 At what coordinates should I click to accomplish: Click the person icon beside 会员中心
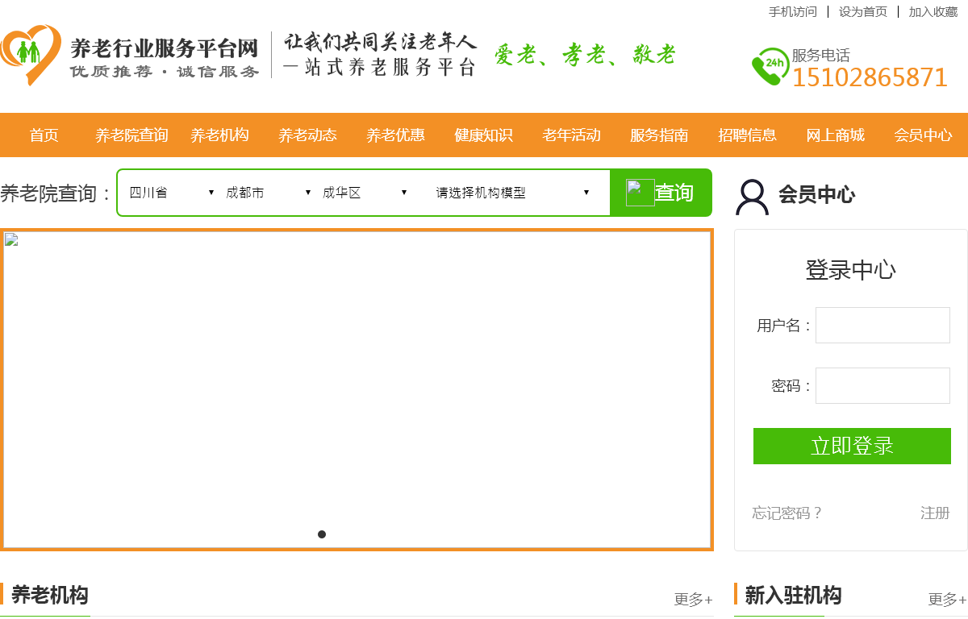750,194
